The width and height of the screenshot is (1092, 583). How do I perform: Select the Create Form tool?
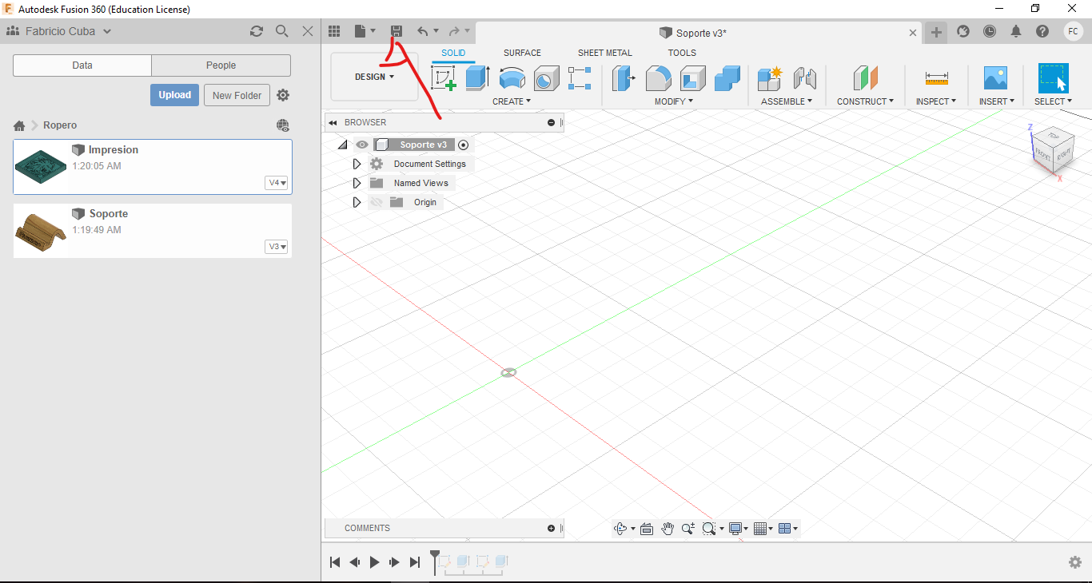580,78
